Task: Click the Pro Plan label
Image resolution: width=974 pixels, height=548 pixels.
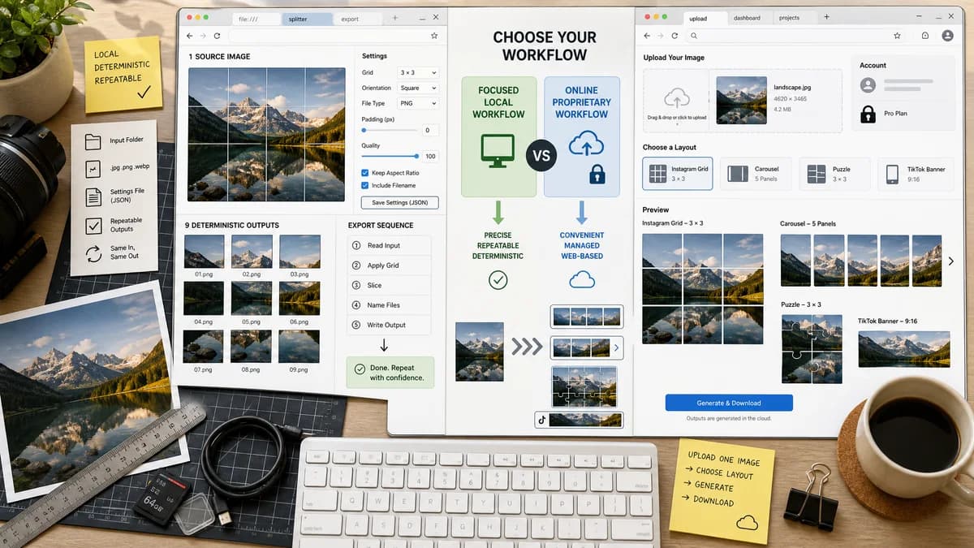Action: click(x=895, y=114)
